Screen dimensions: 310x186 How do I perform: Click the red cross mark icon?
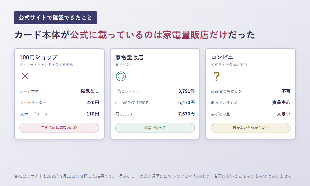coord(25,76)
